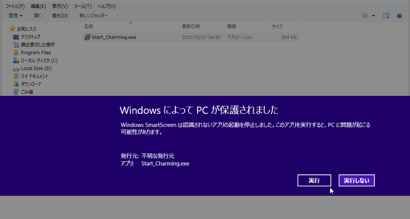Select デスクトップ in the sidebar

click(30, 37)
